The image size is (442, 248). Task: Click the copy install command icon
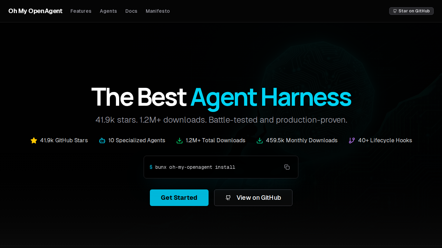click(287, 167)
